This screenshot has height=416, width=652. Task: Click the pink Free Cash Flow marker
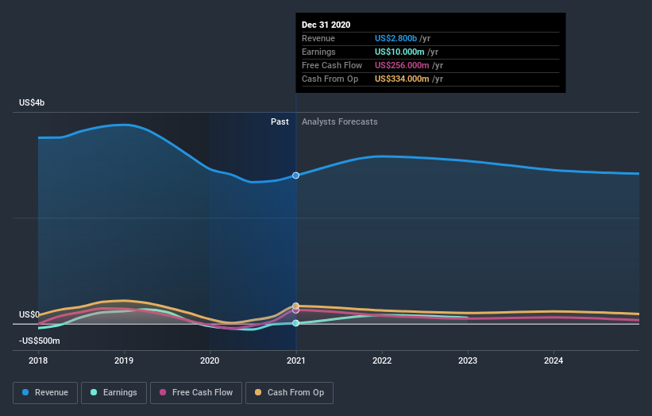pyautogui.click(x=295, y=310)
